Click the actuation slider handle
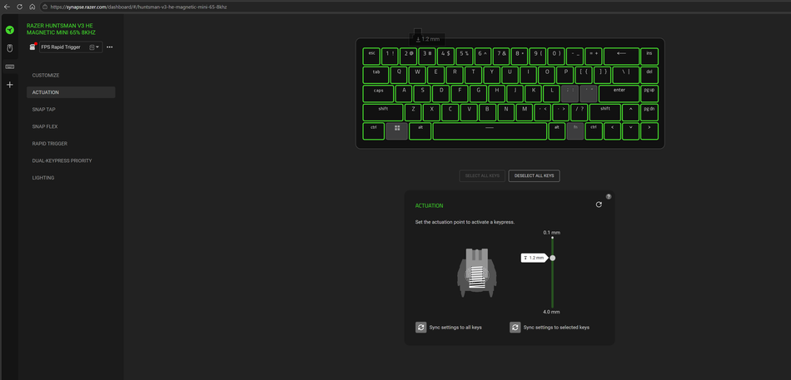The image size is (791, 380). pyautogui.click(x=552, y=258)
